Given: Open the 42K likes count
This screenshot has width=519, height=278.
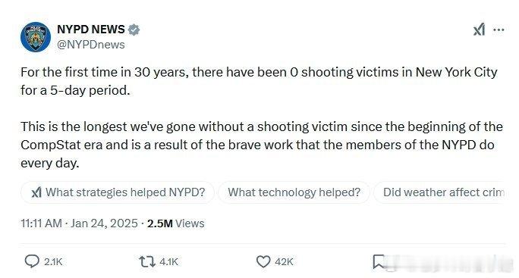Looking at the screenshot, I should click(284, 262).
